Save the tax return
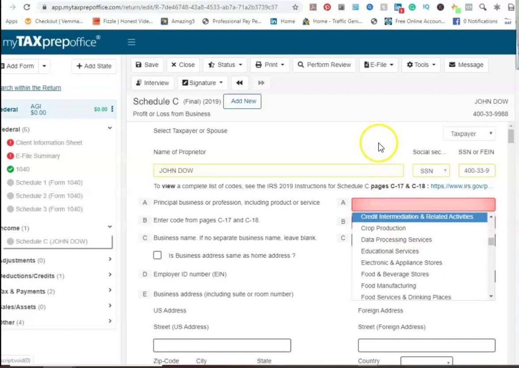Image resolution: width=519 pixels, height=368 pixels. 147,64
